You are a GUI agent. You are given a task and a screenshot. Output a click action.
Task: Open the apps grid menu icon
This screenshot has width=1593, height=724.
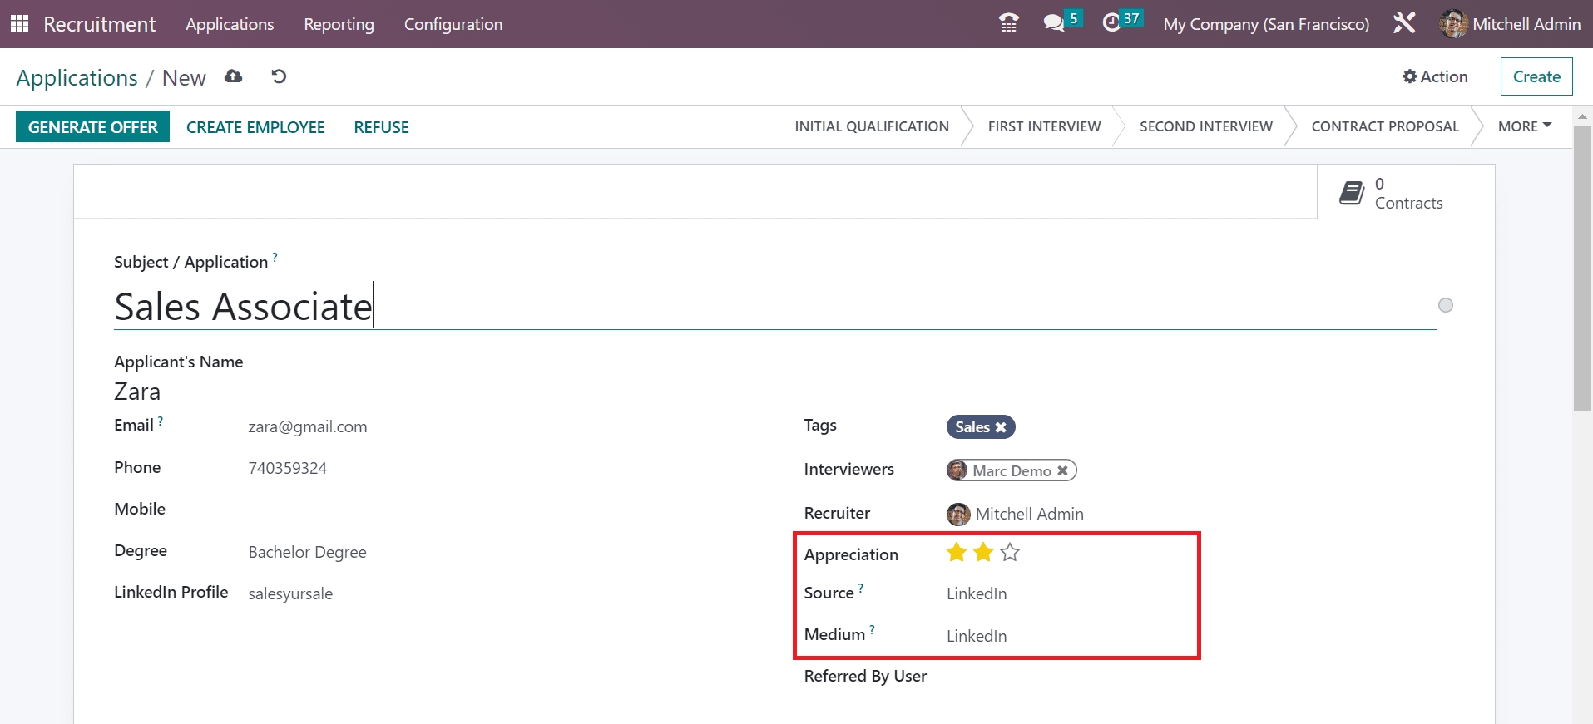pos(19,24)
